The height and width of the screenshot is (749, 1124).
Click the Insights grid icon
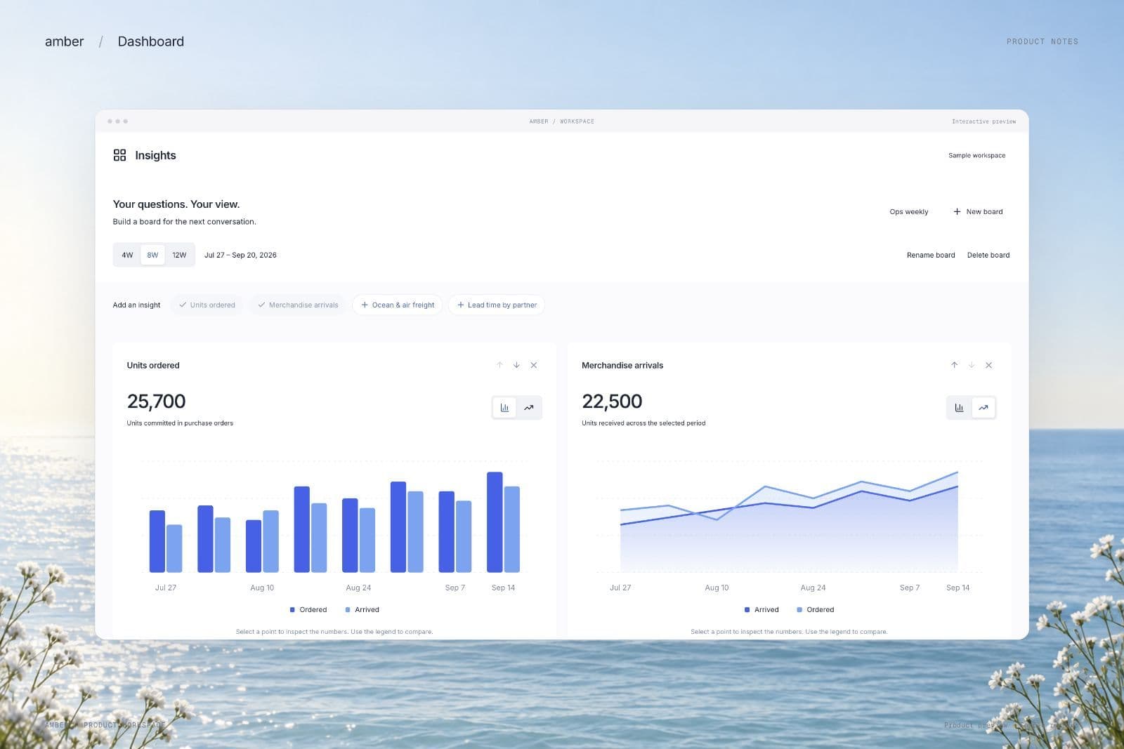(119, 155)
